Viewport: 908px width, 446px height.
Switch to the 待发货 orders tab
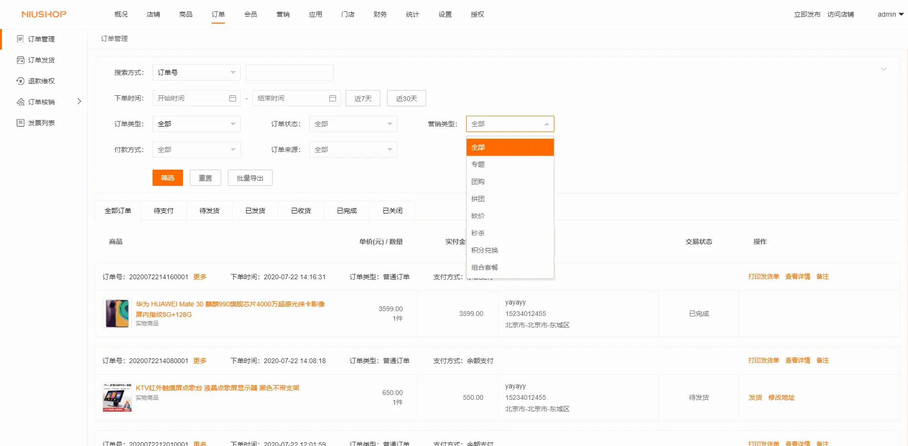[209, 211]
